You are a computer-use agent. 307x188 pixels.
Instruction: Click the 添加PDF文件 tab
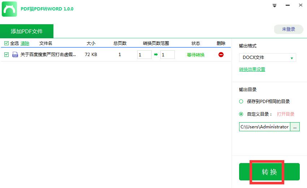coord(27,31)
